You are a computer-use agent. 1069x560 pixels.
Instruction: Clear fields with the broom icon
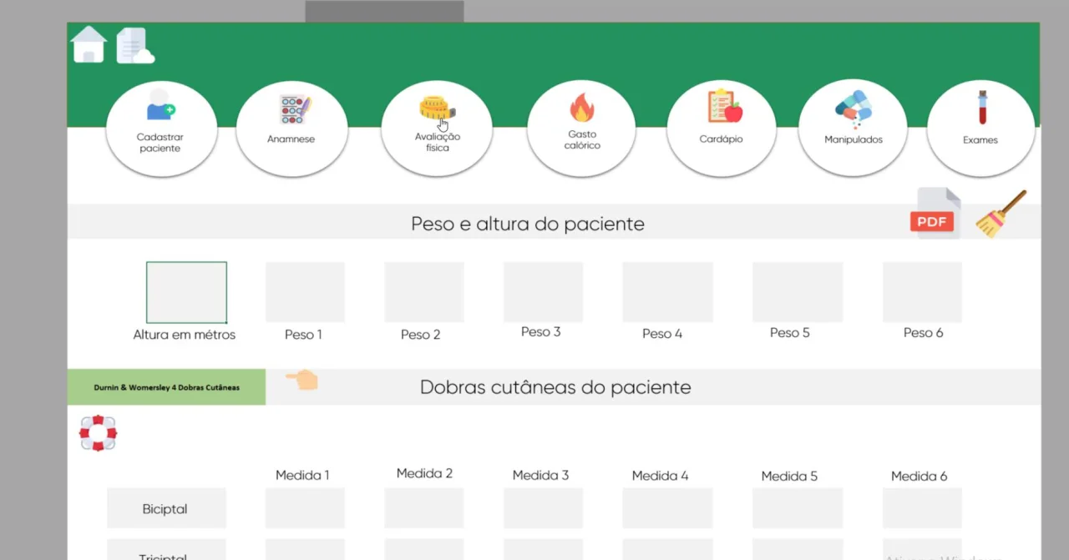click(x=1001, y=214)
